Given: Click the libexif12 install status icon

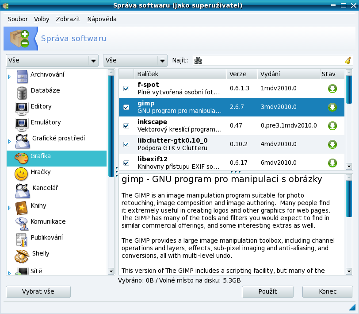Looking at the screenshot, I should coord(332,163).
